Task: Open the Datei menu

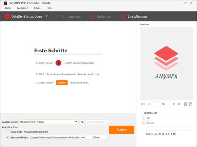Action: 8,8
